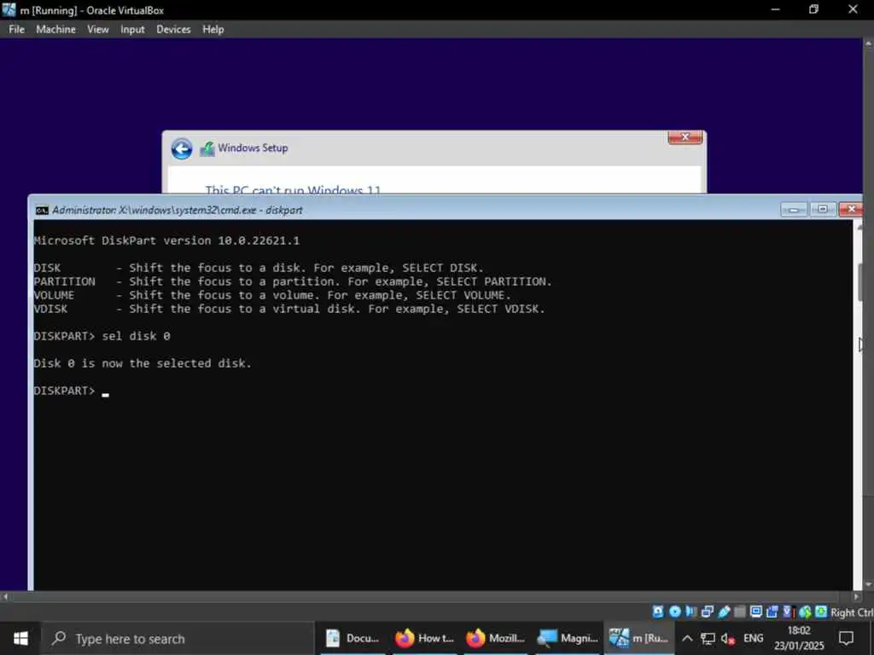Switch to the 'How t...' Firefox window
The height and width of the screenshot is (655, 874).
click(423, 638)
